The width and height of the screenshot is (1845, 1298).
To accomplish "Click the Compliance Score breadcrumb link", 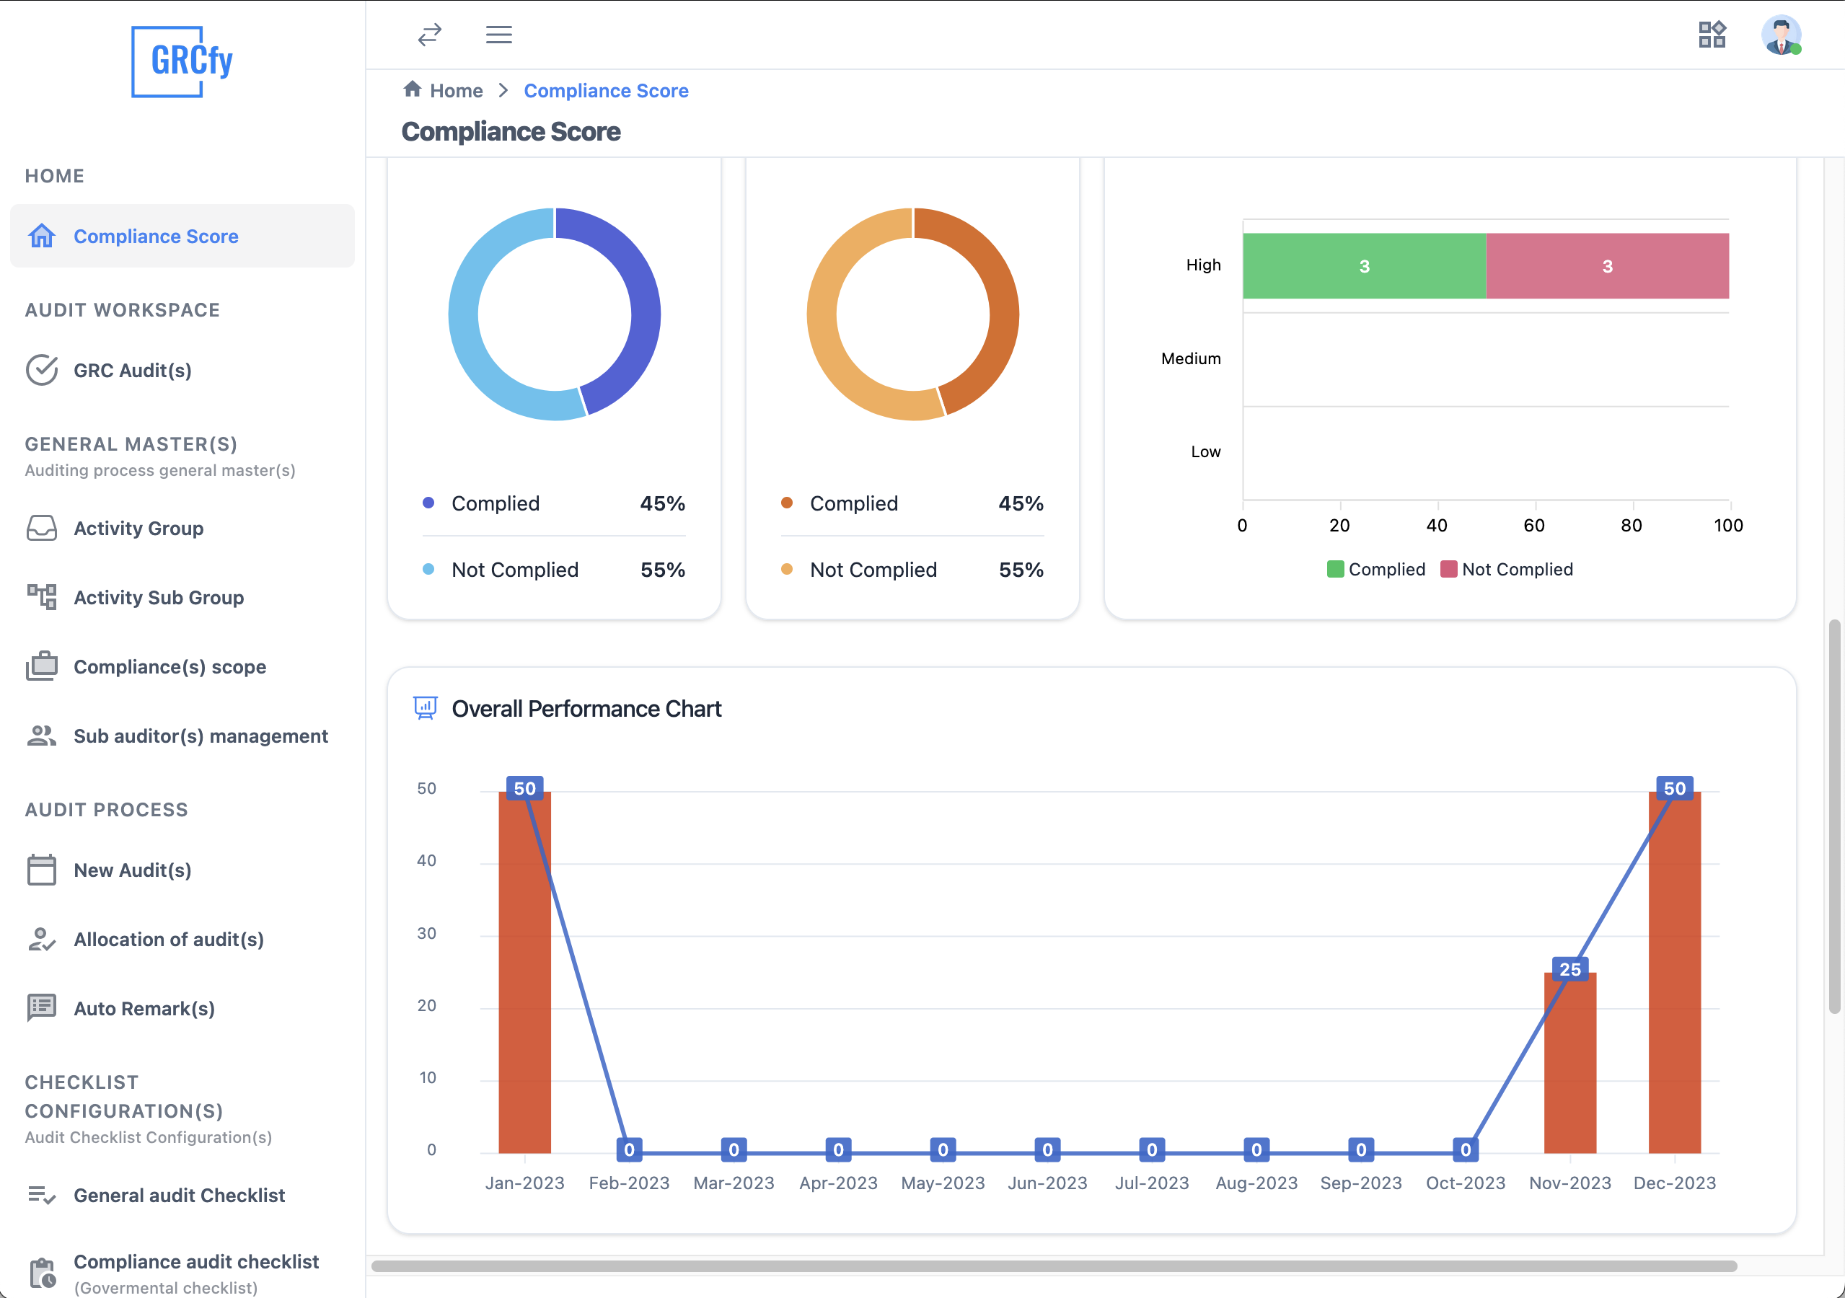I will coord(606,91).
